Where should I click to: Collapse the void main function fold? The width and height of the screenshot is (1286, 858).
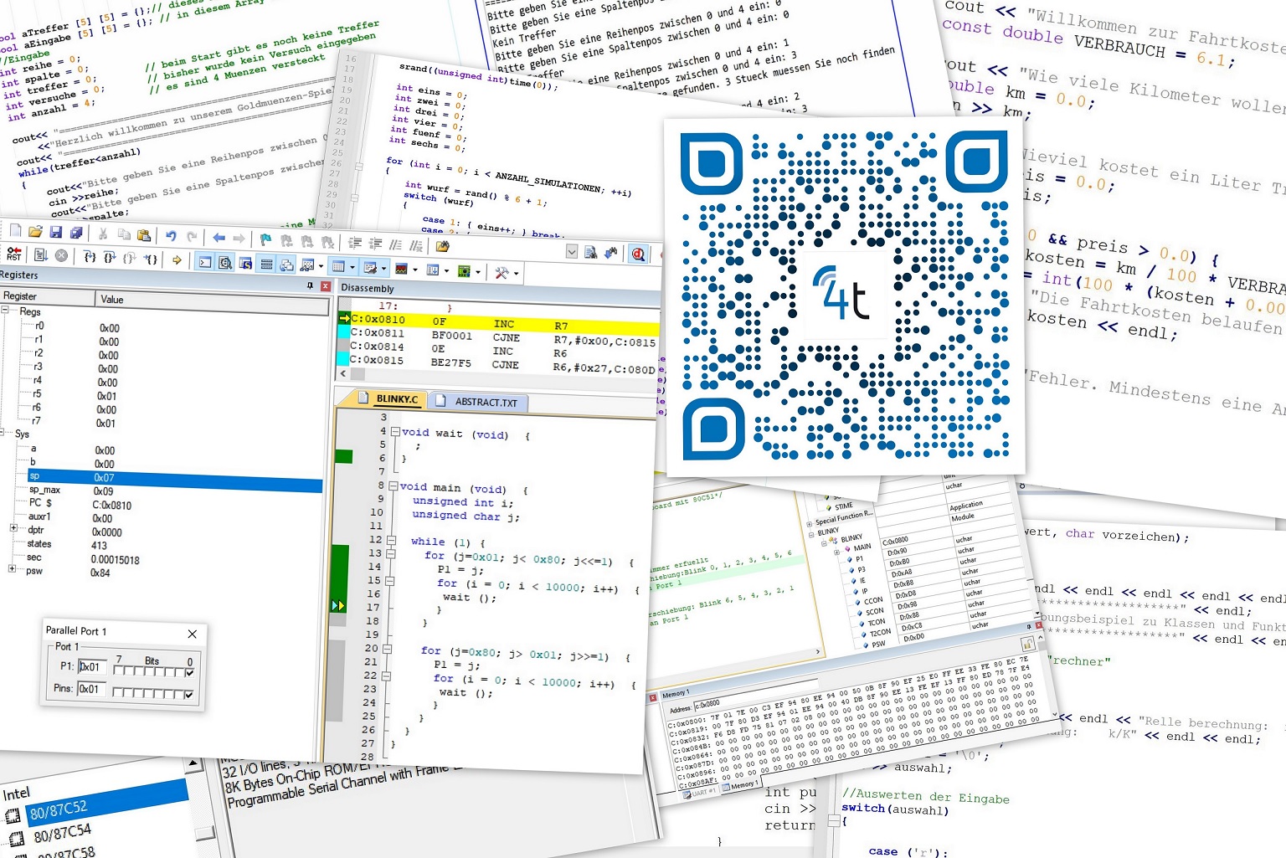(393, 486)
